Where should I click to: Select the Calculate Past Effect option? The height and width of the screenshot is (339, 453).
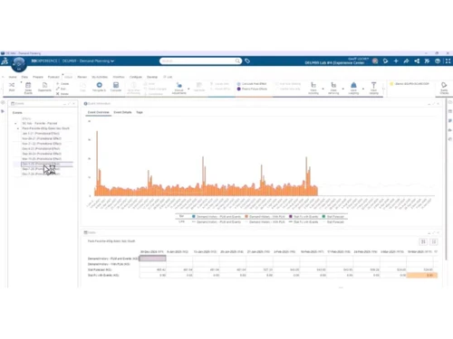pos(252,84)
